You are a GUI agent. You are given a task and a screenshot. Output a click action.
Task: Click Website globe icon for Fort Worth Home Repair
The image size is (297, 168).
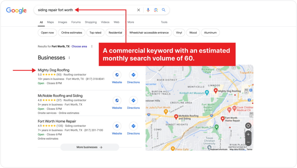[x=117, y=126]
